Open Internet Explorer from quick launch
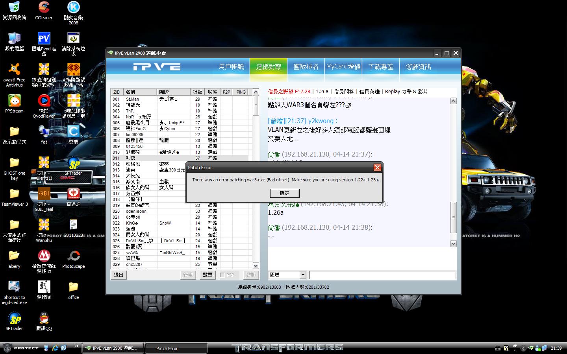567x354 pixels. (x=55, y=348)
